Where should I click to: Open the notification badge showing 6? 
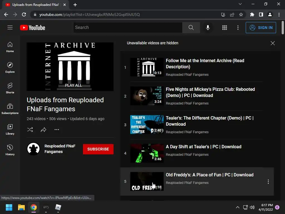(x=277, y=207)
